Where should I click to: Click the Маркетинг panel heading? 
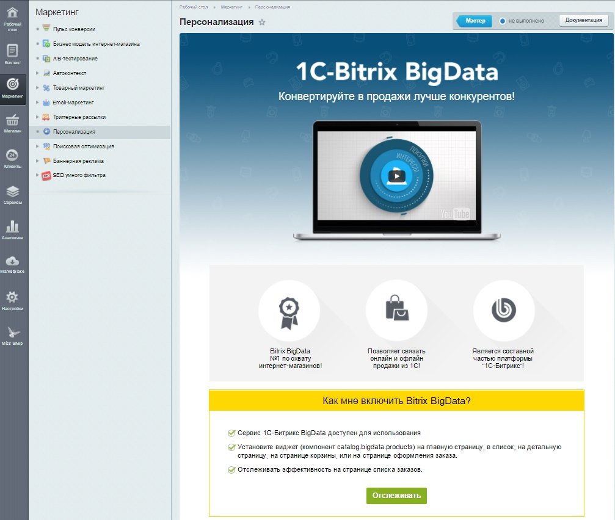[x=57, y=12]
